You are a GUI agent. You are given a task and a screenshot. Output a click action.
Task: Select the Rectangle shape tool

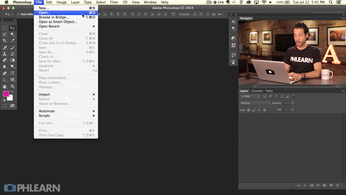(12, 80)
